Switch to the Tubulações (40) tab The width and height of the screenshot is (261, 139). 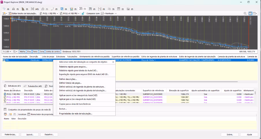pos(33,86)
